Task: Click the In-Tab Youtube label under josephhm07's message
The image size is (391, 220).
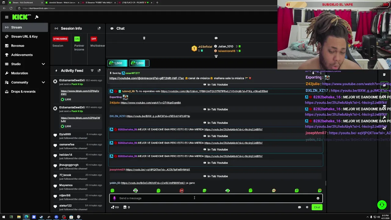Action: [216, 176]
